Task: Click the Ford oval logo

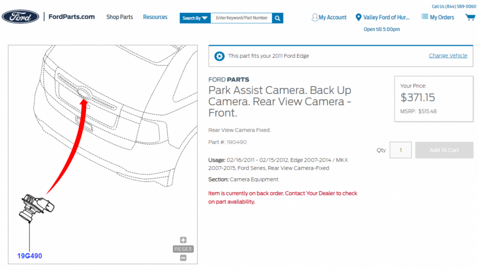Action: 21,17
